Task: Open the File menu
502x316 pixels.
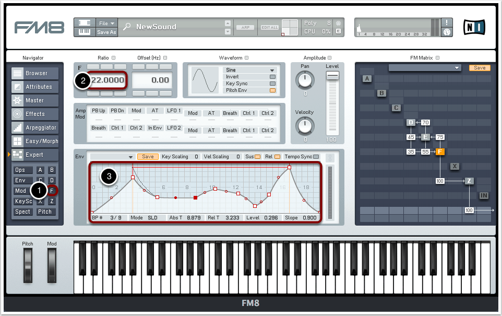Action: pos(106,23)
